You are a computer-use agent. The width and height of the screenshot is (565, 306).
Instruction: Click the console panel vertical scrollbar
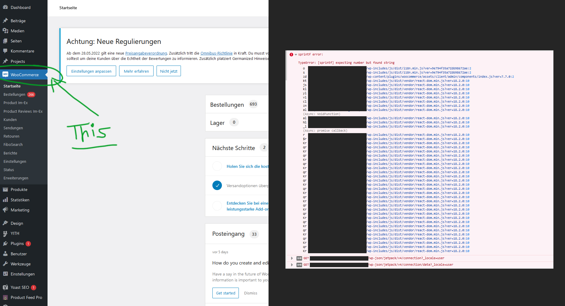click(286, 66)
